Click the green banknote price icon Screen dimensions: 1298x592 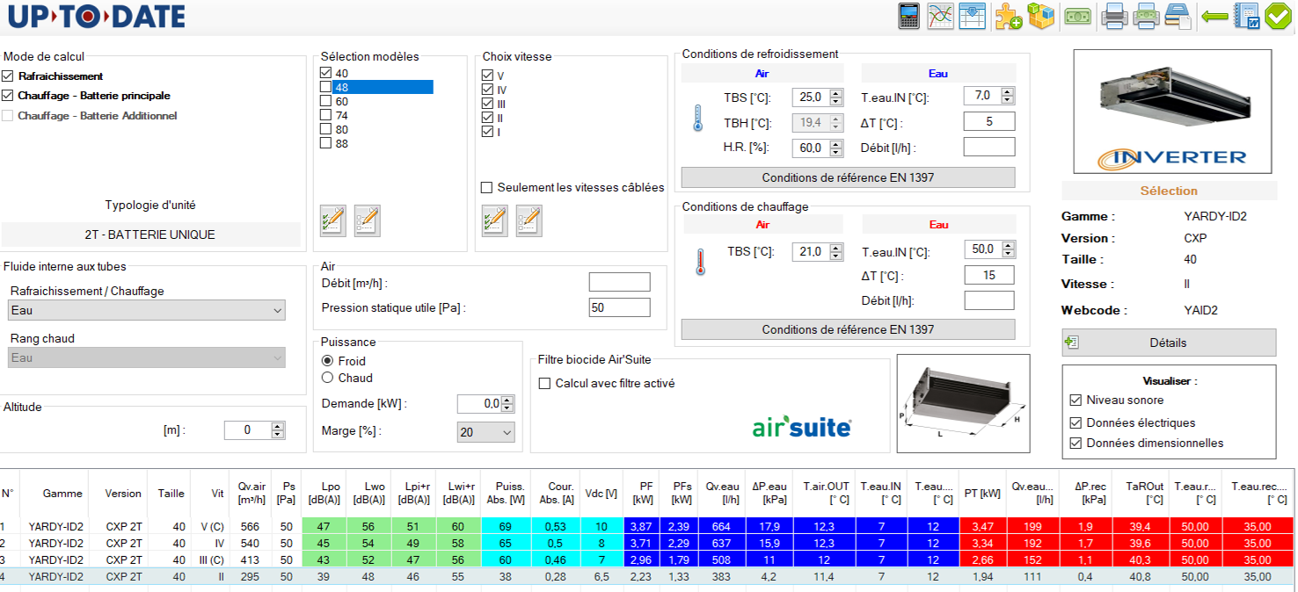pos(1077,16)
